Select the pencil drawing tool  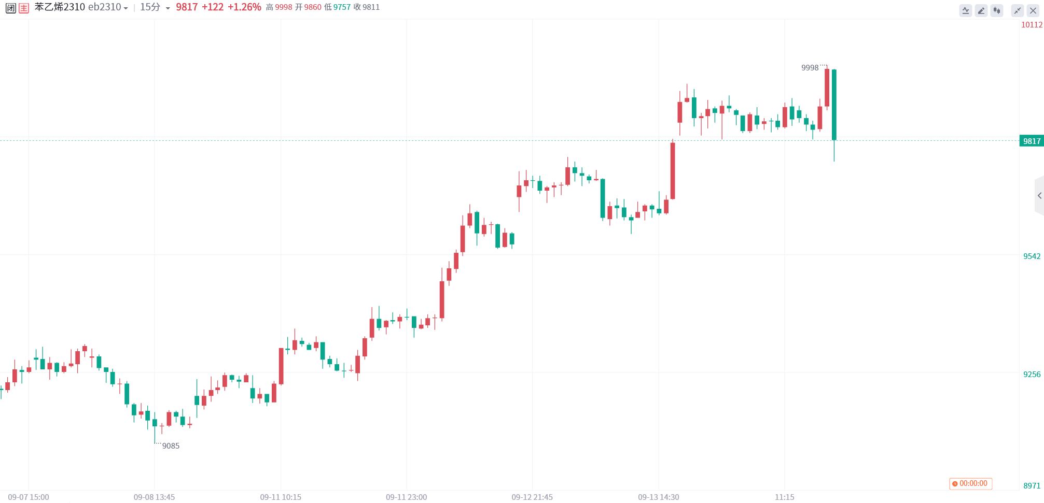981,10
